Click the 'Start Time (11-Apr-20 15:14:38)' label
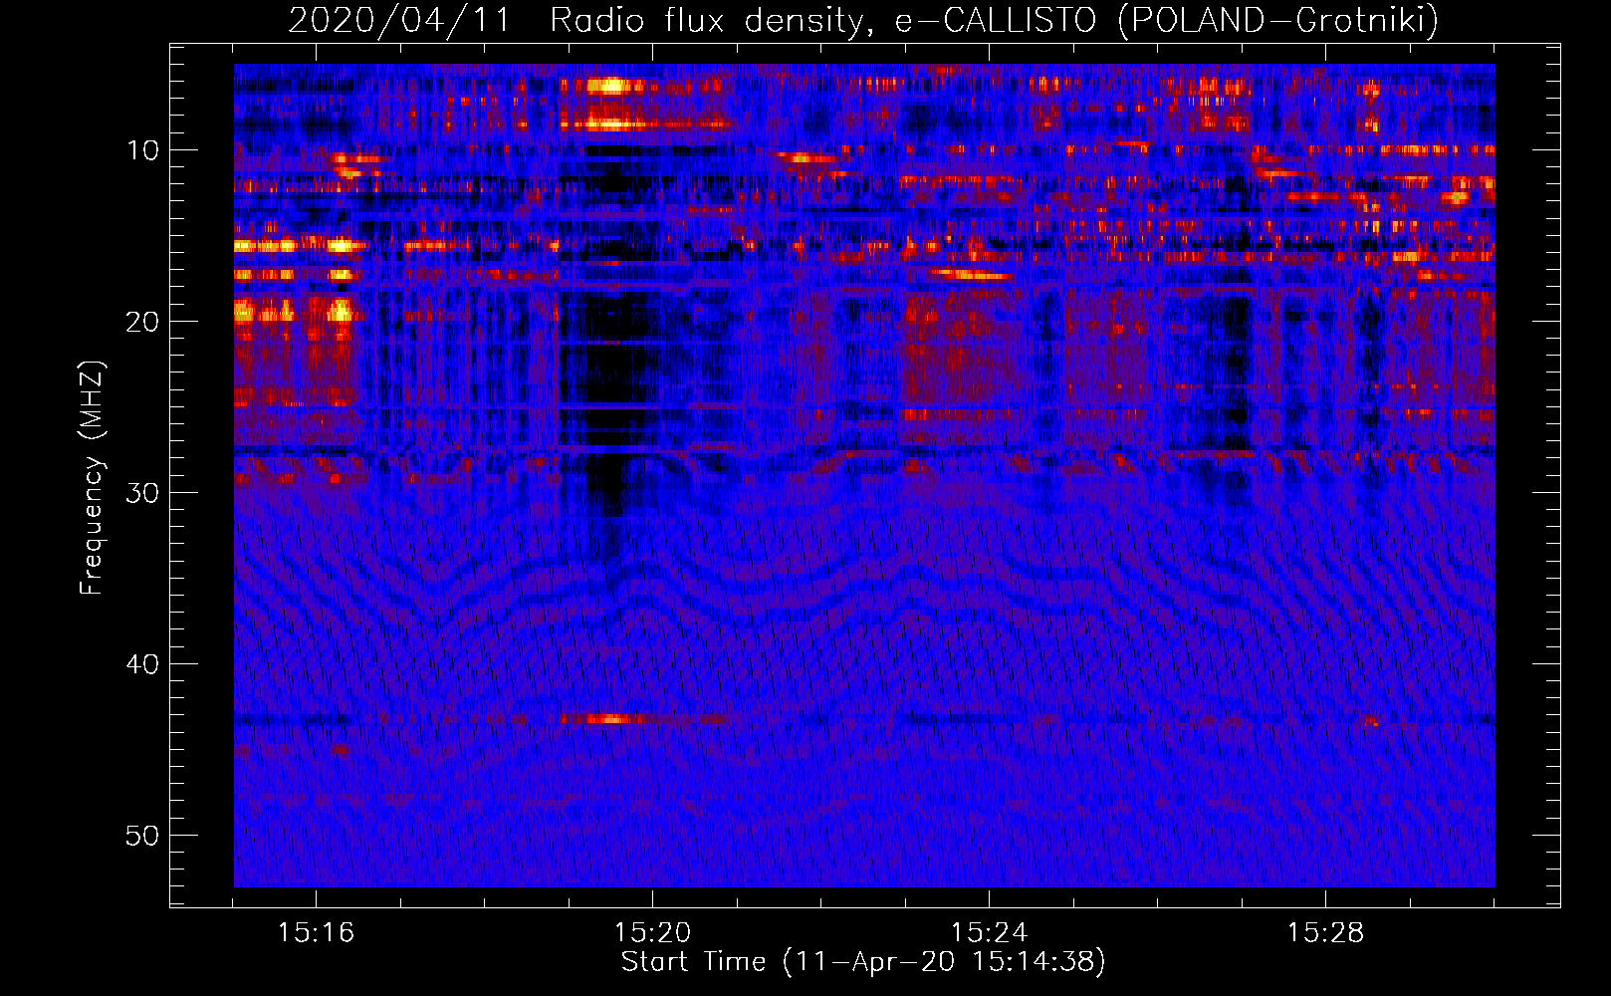The image size is (1611, 996). click(863, 962)
